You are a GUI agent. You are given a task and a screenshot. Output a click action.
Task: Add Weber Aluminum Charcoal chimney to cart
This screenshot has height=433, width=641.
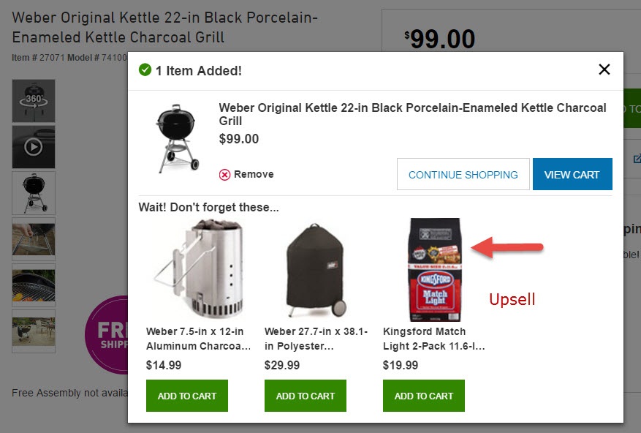coord(187,396)
